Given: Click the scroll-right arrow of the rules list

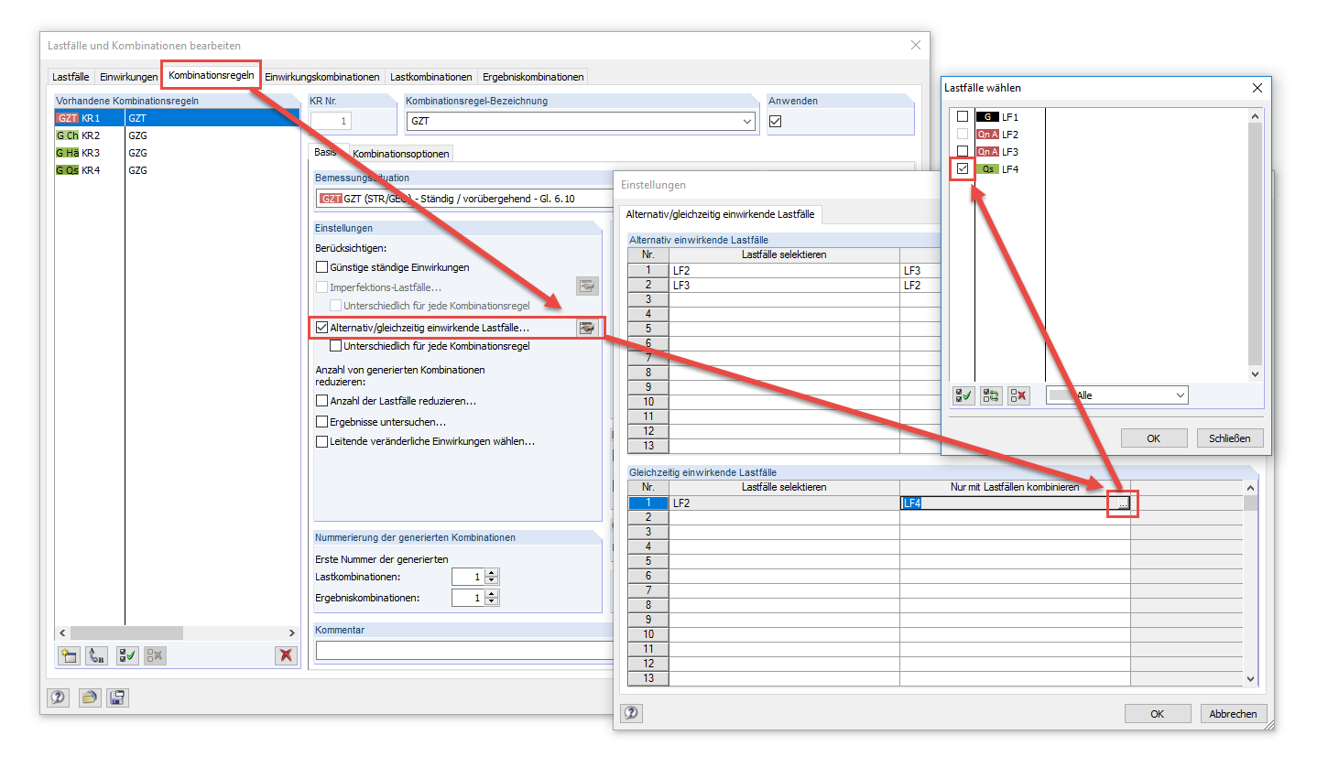Looking at the screenshot, I should 292,633.
